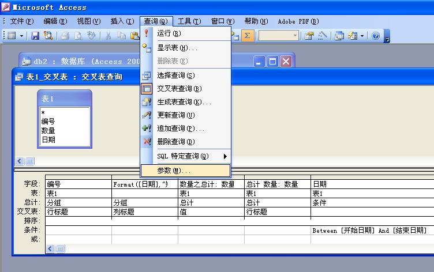Image resolution: width=434 pixels, height=272 pixels.
Task: Click the Make-Table Query icon in menu
Action: tap(147, 102)
